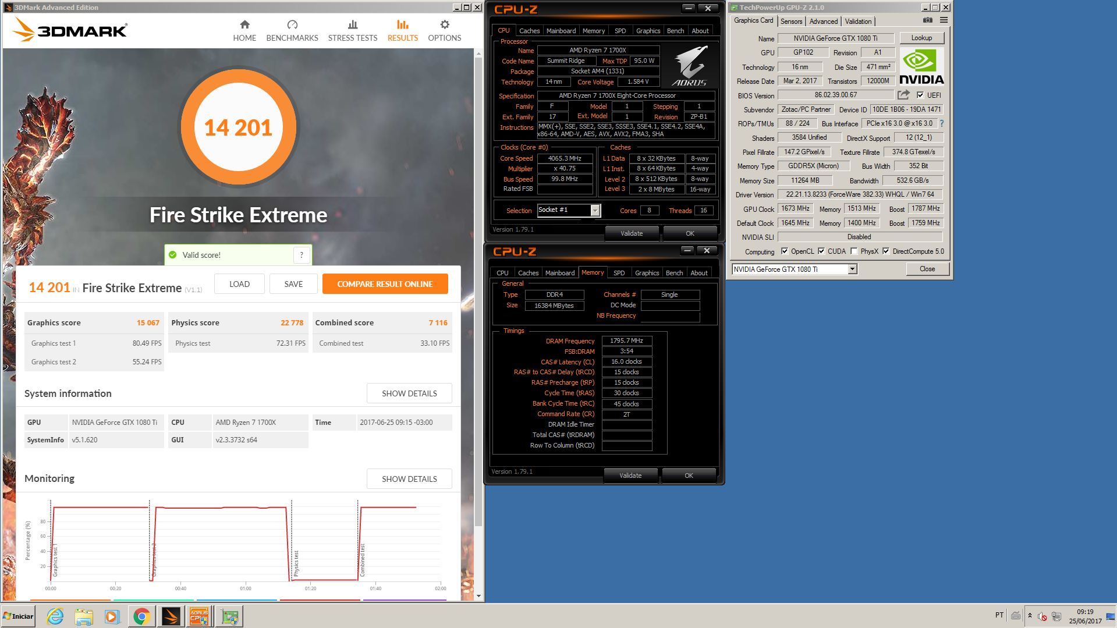Launch Internet Explorer from the taskbar

(x=55, y=616)
